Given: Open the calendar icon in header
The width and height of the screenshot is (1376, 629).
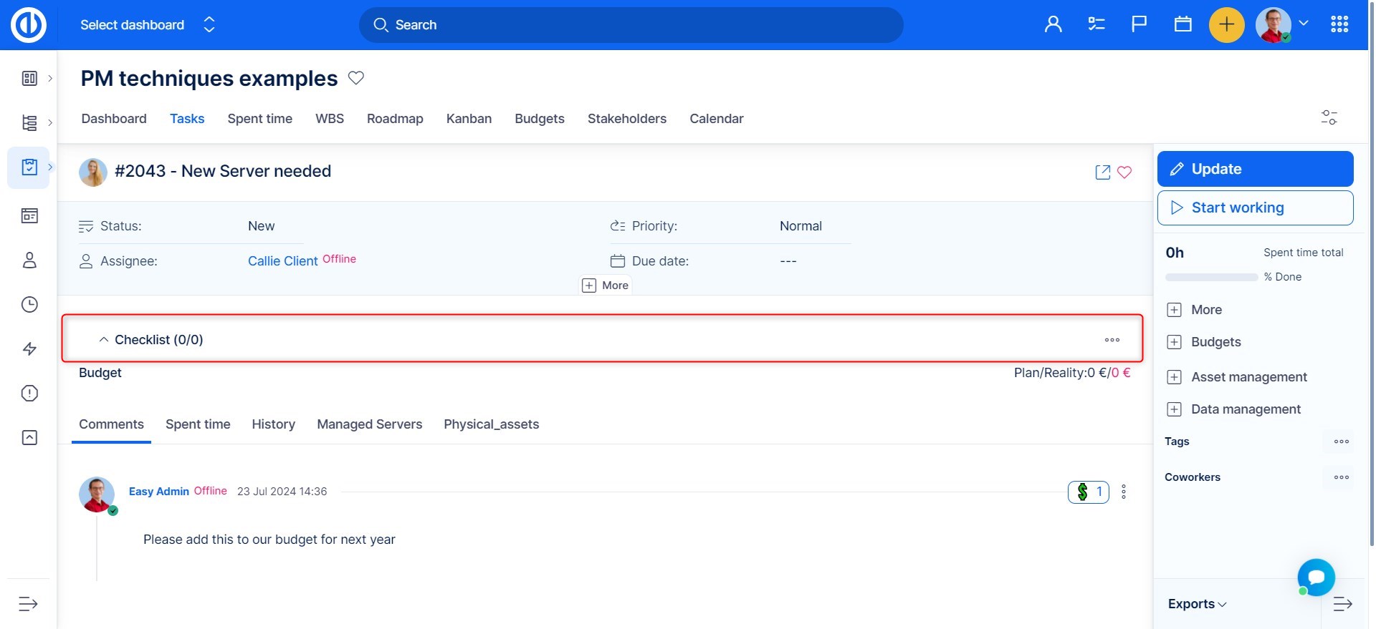Looking at the screenshot, I should pyautogui.click(x=1182, y=24).
